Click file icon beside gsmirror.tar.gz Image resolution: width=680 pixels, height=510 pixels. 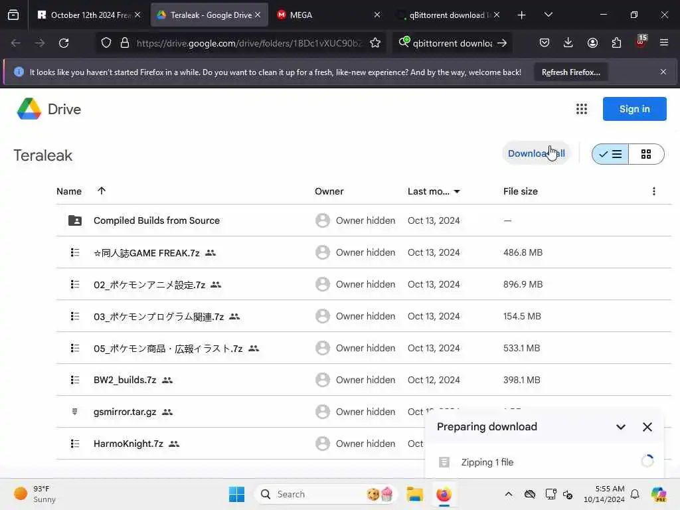(x=74, y=412)
